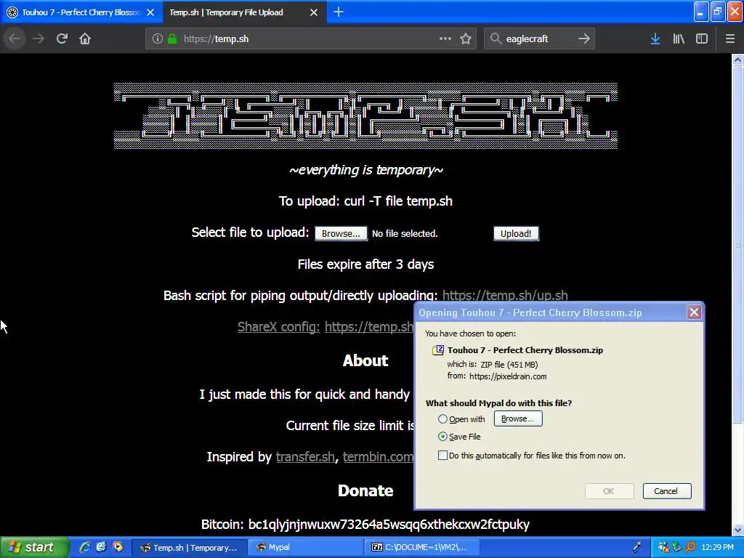Click the ZIP file icon in dialog

(x=437, y=350)
